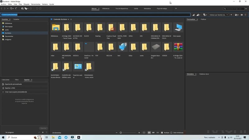249x140 pixels.
Task: Open the recent files dropdown icon
Action: coord(237,15)
